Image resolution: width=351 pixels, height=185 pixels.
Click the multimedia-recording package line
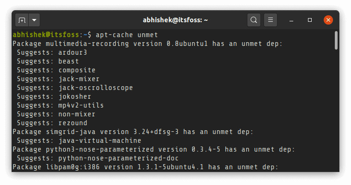click(x=148, y=44)
